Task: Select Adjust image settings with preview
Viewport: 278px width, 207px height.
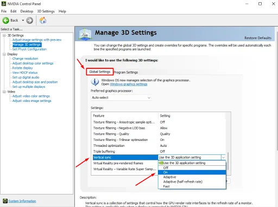Action: 37,40
